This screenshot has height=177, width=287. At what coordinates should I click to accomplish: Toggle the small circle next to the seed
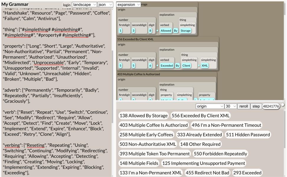[x=282, y=104]
